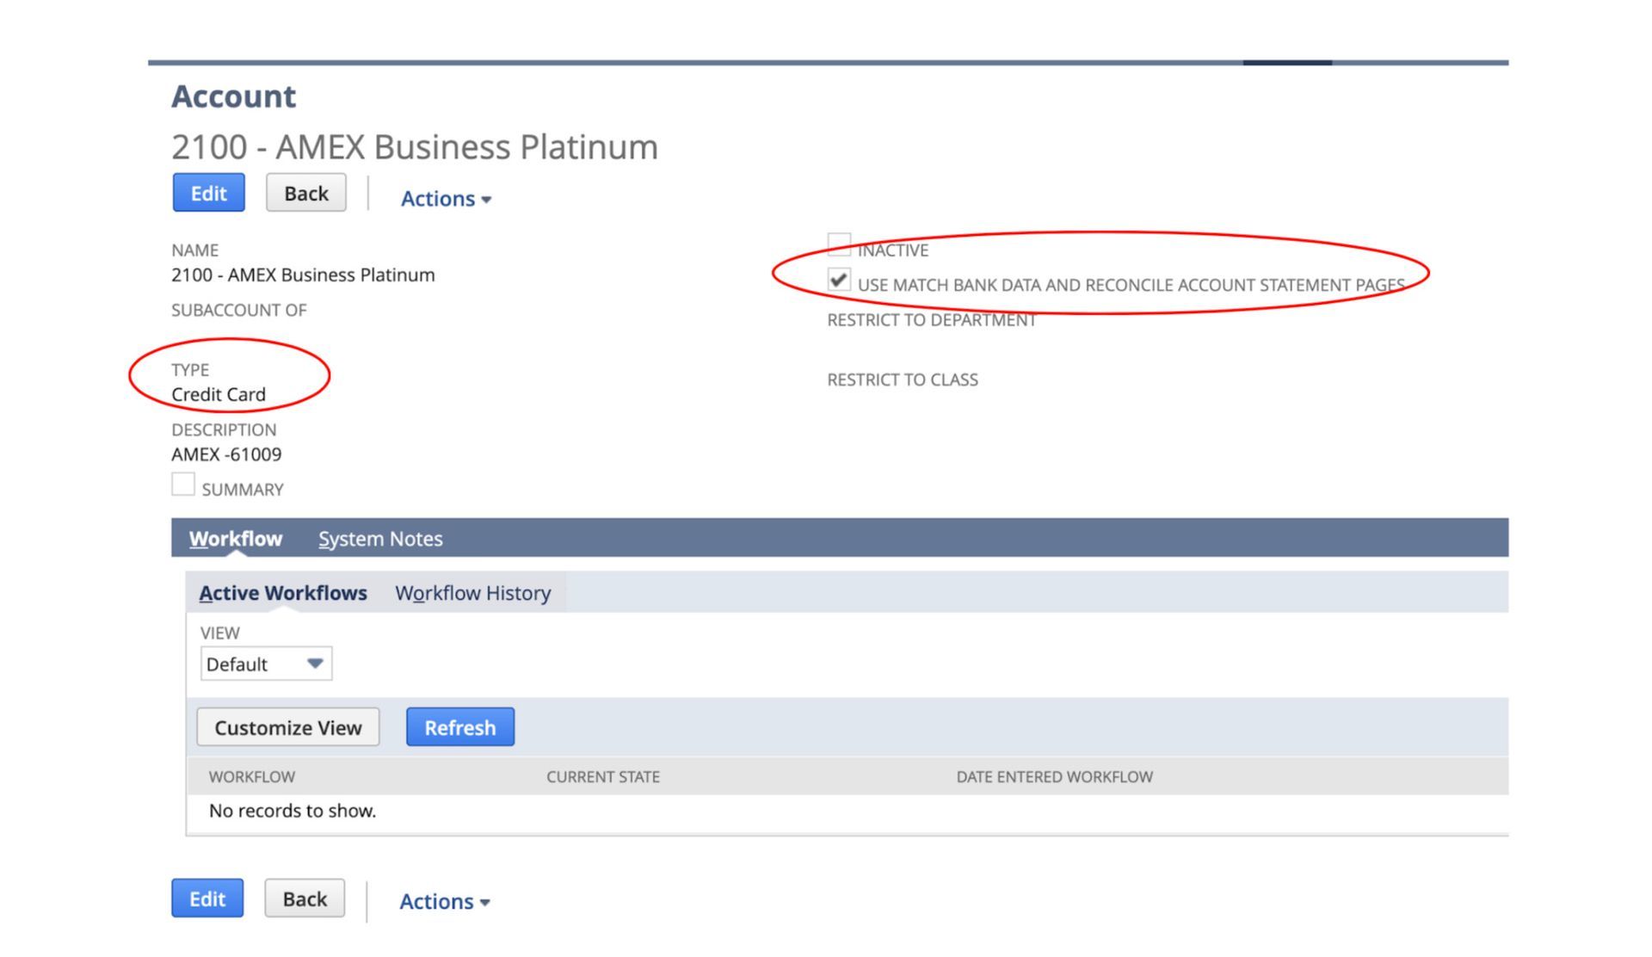The width and height of the screenshot is (1652, 957).
Task: Click the bottom Back button
Action: tap(305, 898)
